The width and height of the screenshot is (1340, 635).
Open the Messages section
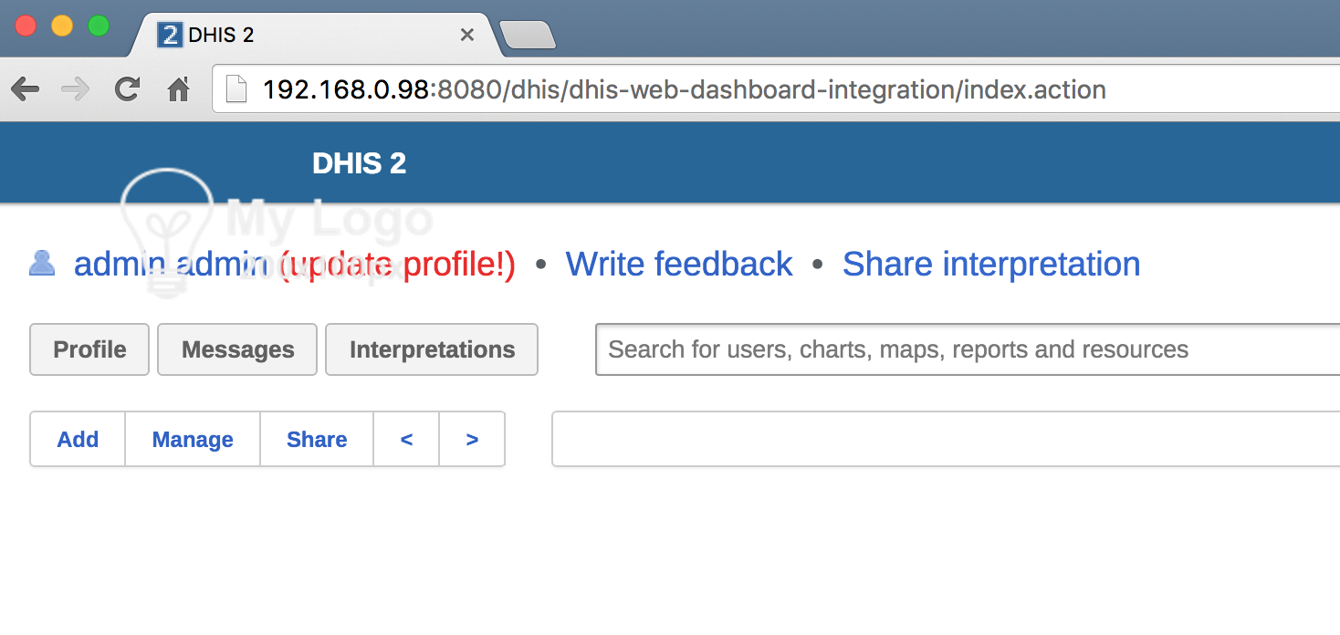pos(237,349)
